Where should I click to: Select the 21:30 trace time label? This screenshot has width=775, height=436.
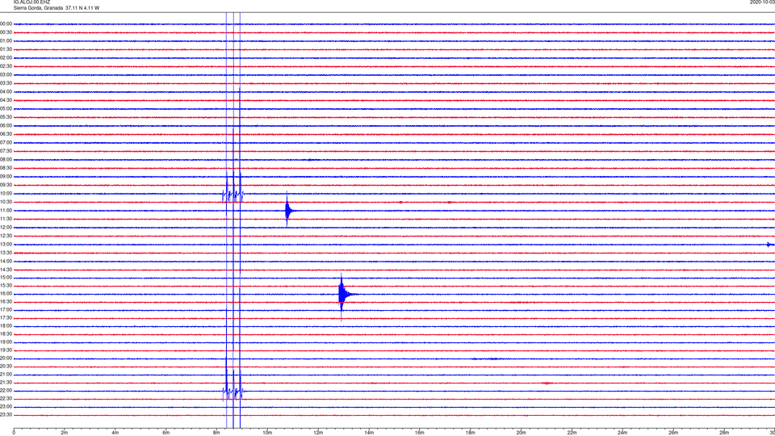[6, 383]
